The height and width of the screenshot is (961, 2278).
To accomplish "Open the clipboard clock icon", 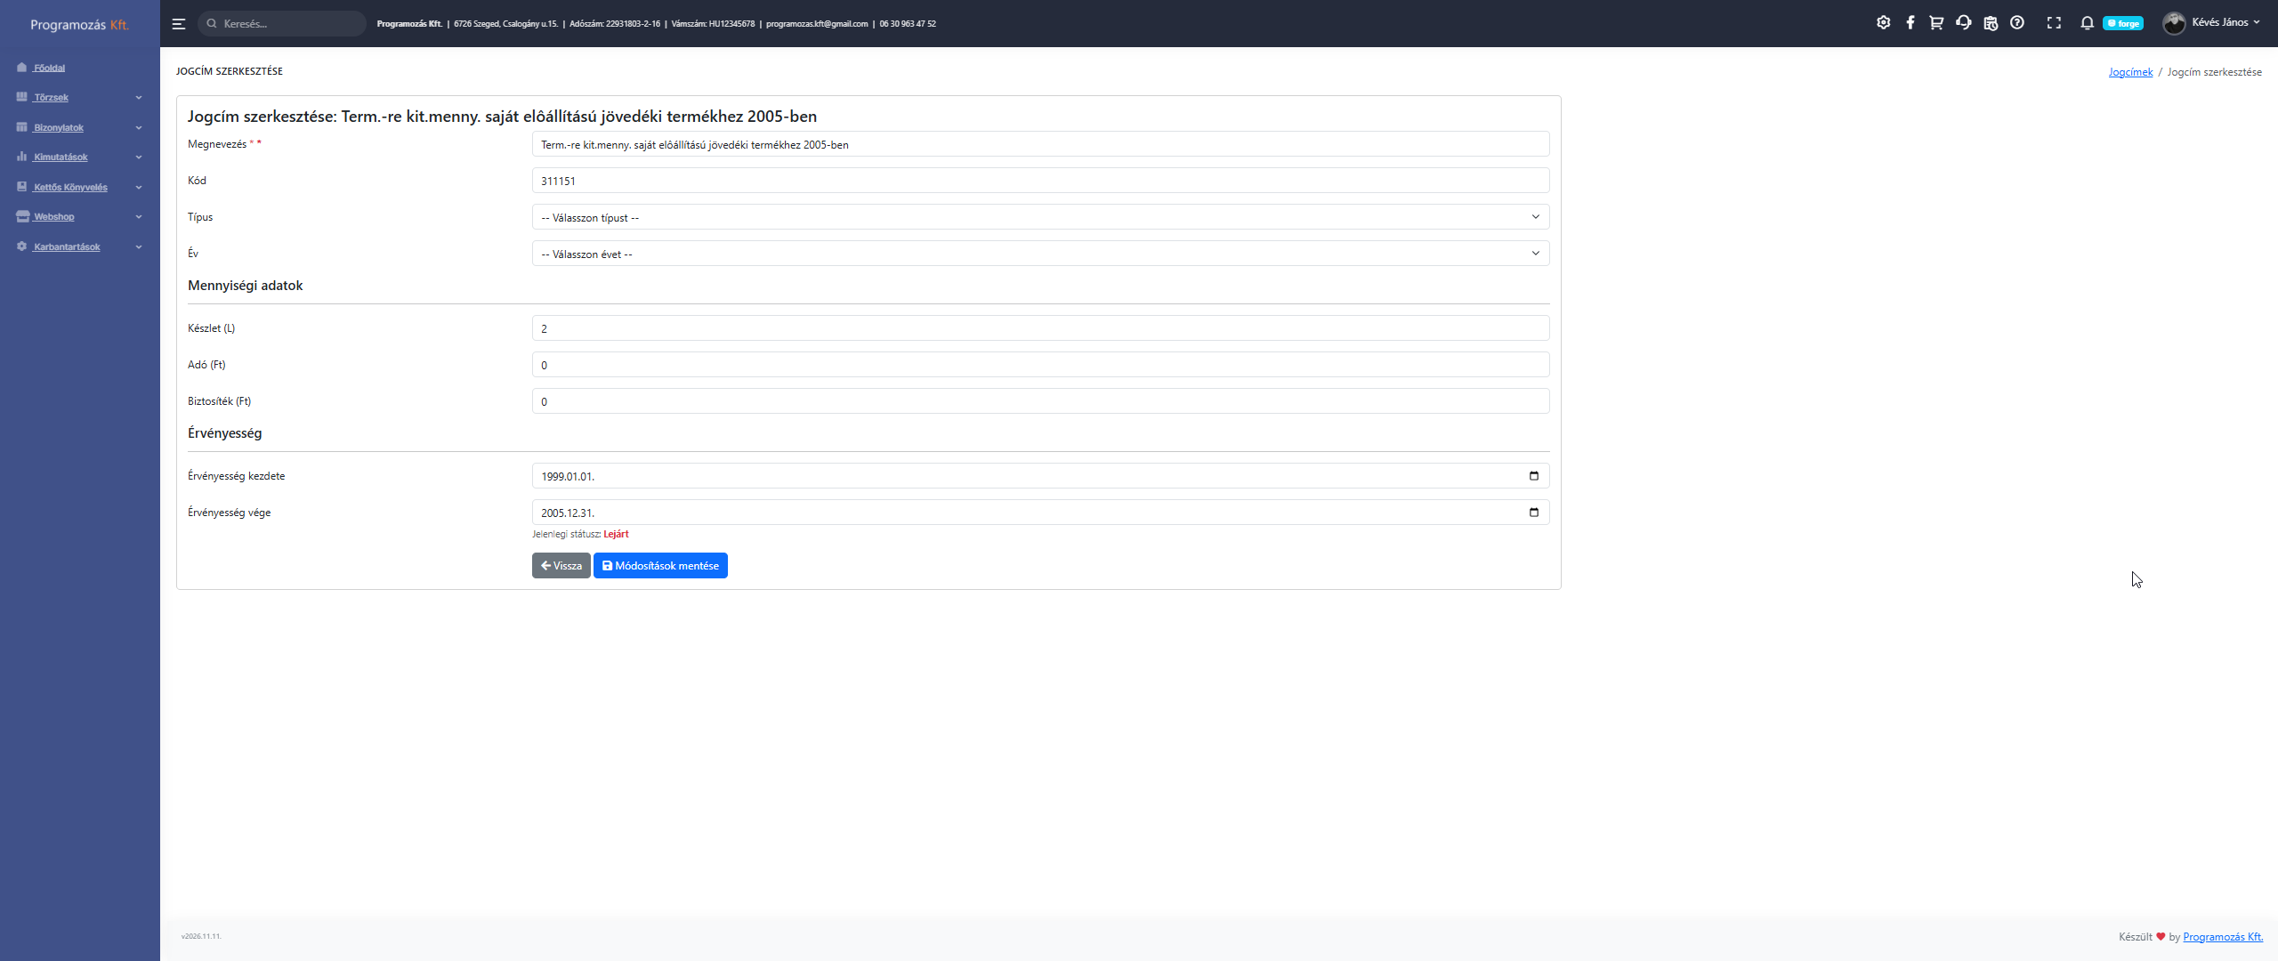I will click(1991, 23).
